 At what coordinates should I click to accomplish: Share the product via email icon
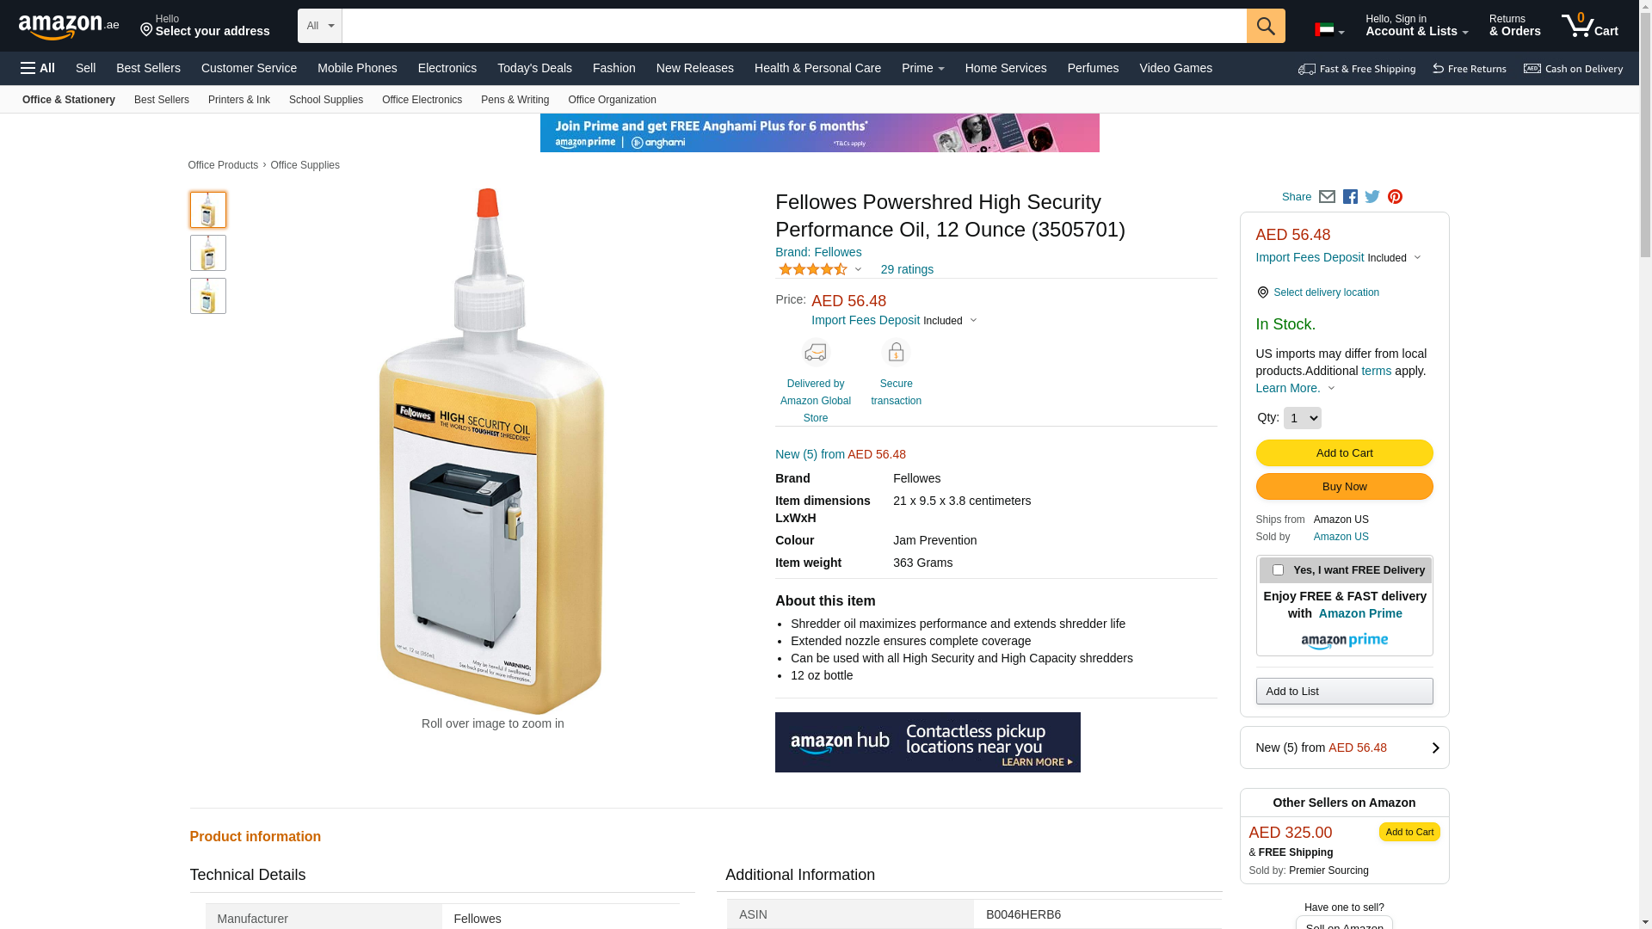1327,197
